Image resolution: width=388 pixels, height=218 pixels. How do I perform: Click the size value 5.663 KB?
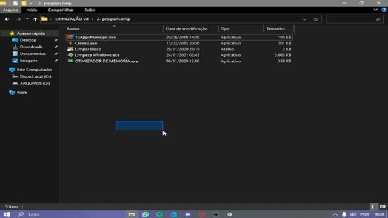[x=283, y=55]
